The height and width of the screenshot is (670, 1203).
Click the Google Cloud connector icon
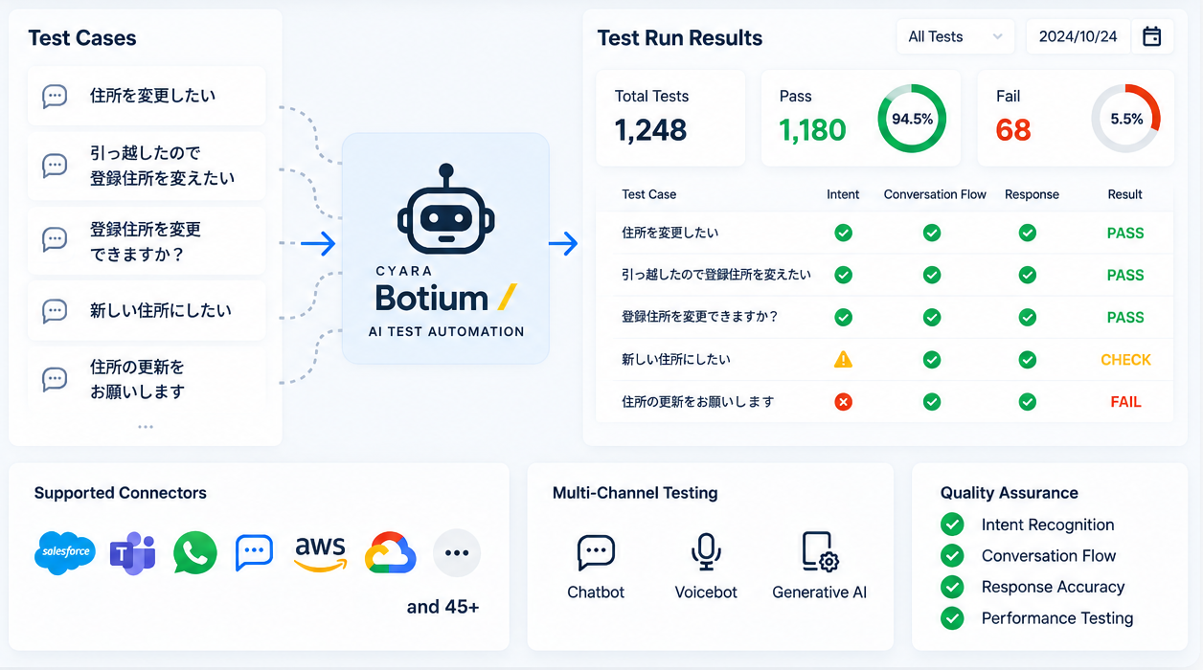(390, 553)
